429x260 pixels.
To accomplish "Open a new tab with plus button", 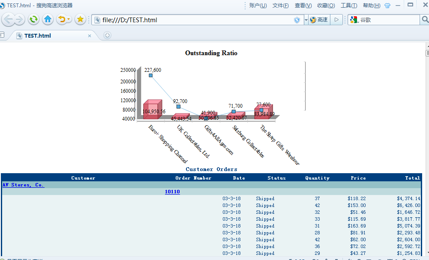I will coord(107,35).
